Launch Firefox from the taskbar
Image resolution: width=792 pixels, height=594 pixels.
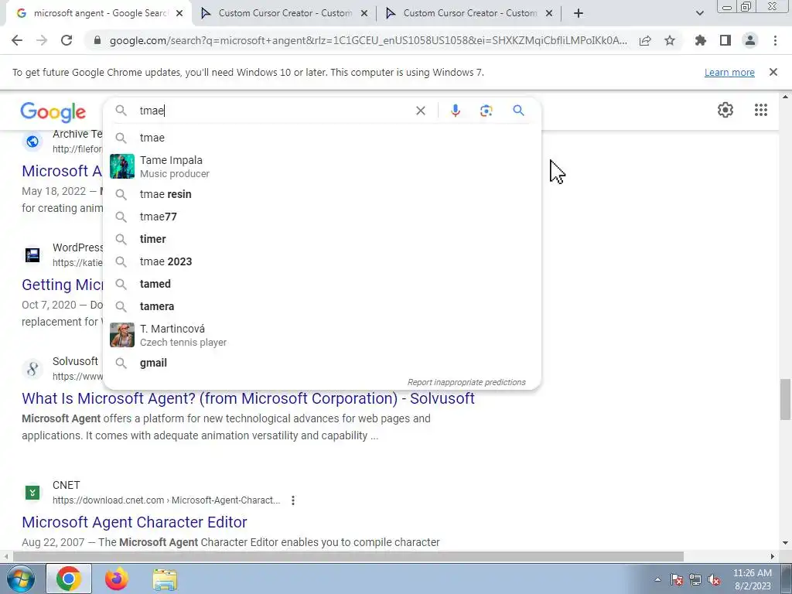(116, 579)
